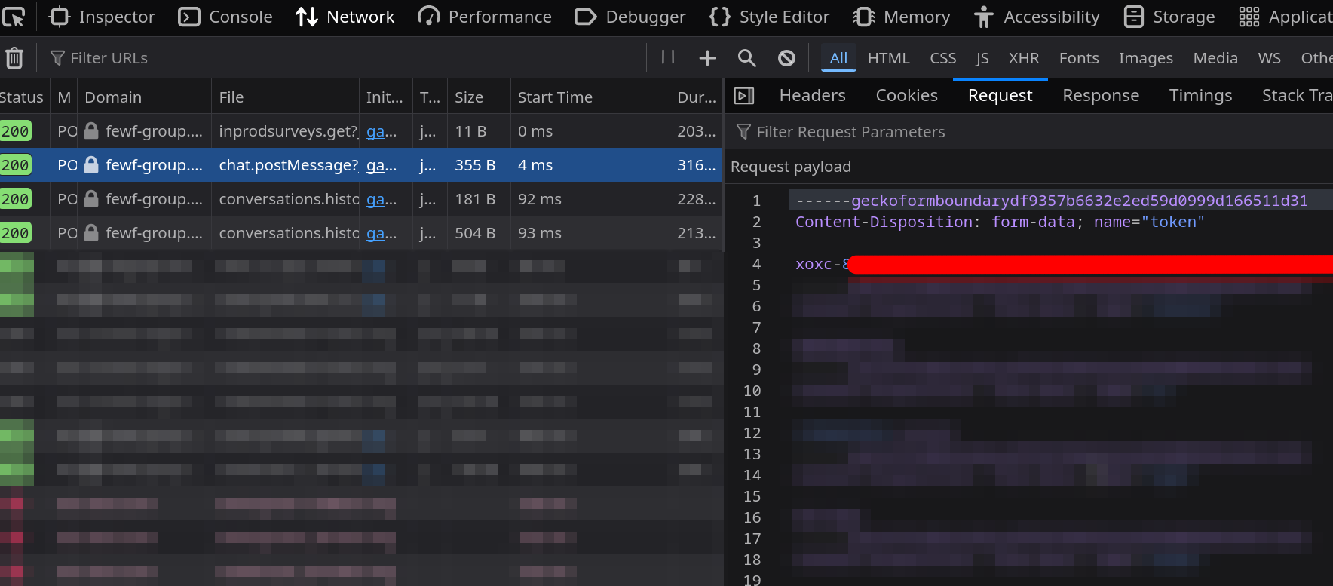Switch to the Console tab
1333x586 pixels.
225,17
